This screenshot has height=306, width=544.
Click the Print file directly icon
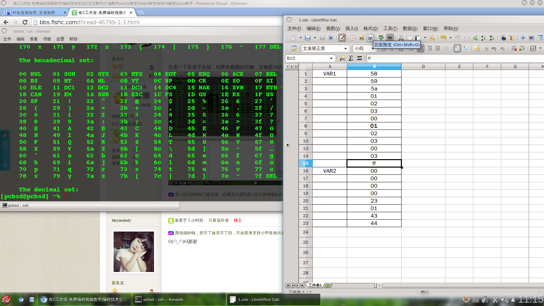click(x=361, y=38)
